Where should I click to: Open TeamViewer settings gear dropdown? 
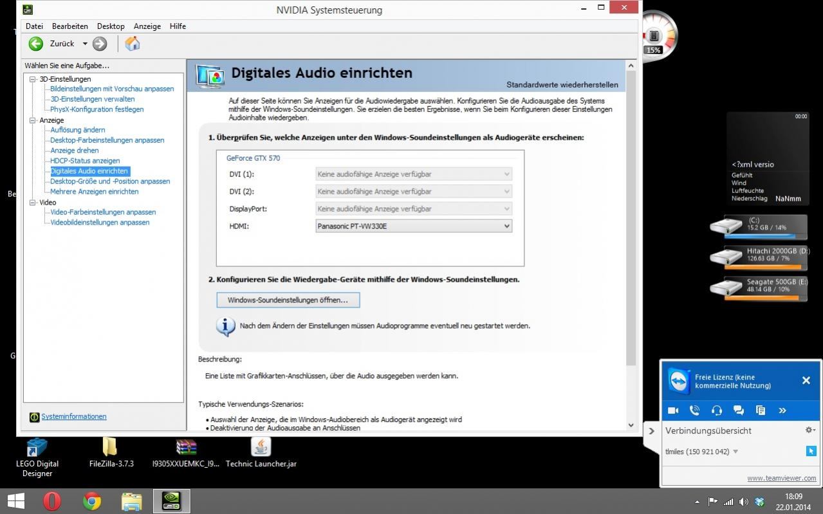coord(810,430)
